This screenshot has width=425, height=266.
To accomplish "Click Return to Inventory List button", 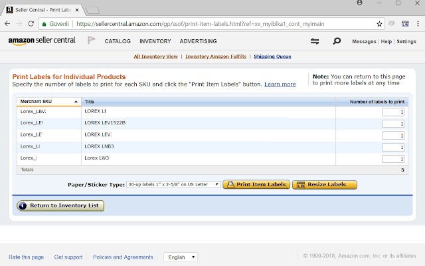I will (60, 205).
